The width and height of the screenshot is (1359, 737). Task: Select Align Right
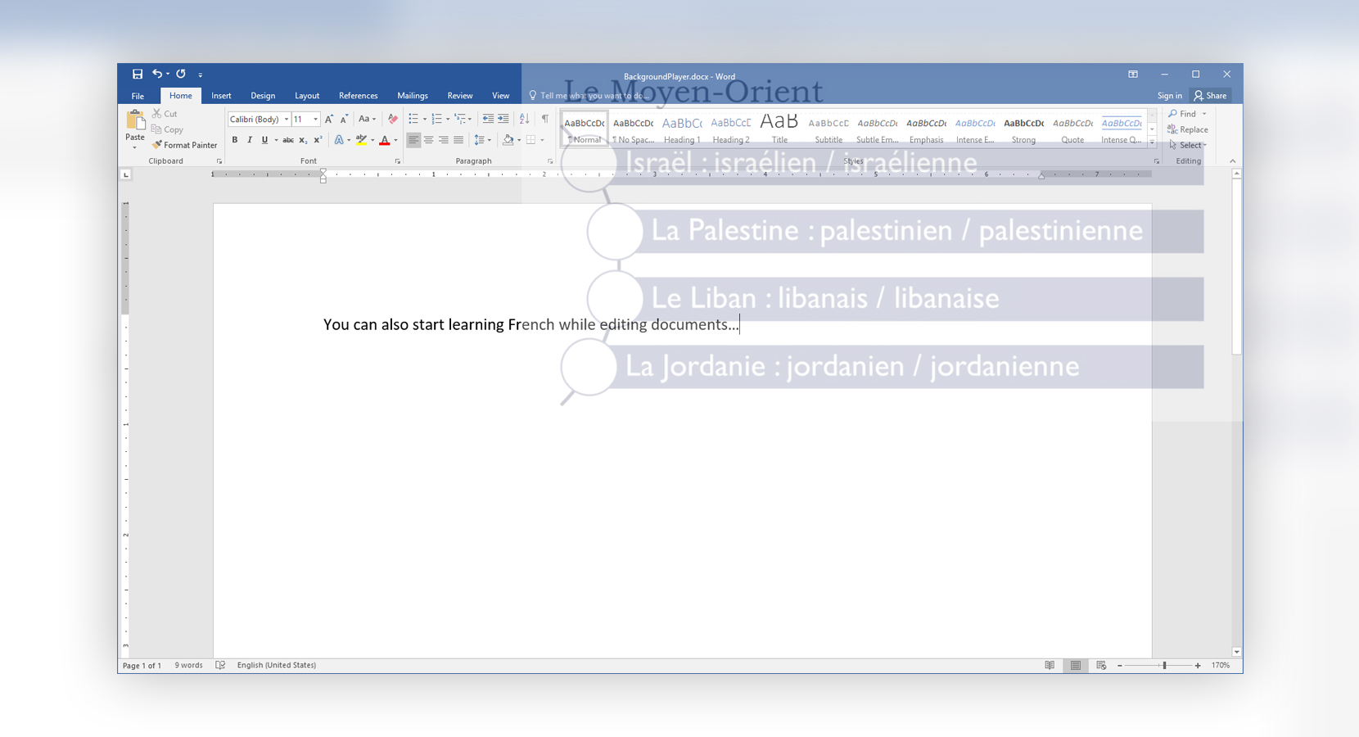click(x=443, y=140)
